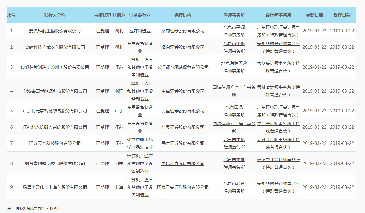Screen dimensions: 365x213
Task: Click industry cell 化学原料和化学制品制造业
Action: tap(140, 143)
